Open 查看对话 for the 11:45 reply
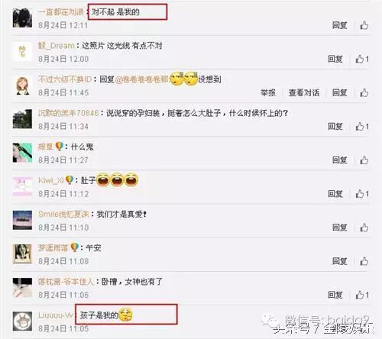Viewport: 382px width, 339px height. click(304, 92)
